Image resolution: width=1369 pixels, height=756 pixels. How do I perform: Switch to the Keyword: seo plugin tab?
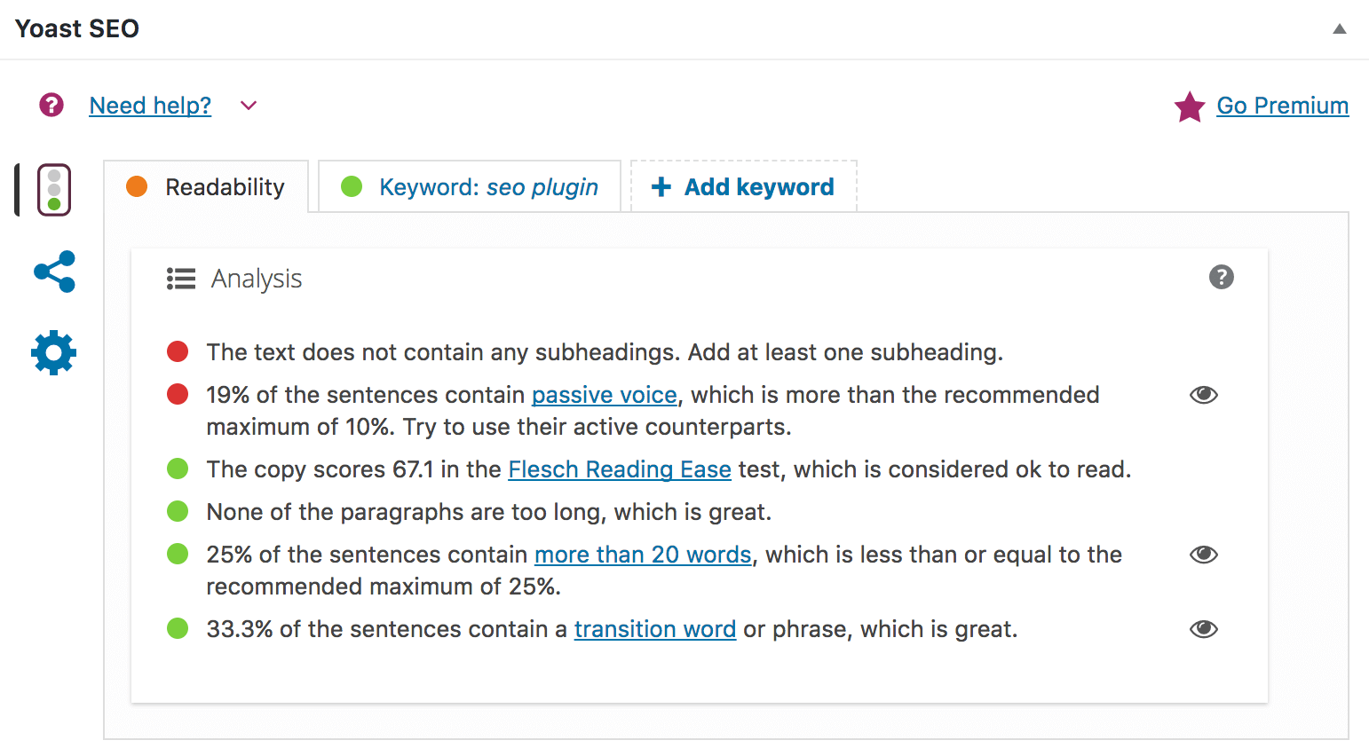[x=470, y=186]
